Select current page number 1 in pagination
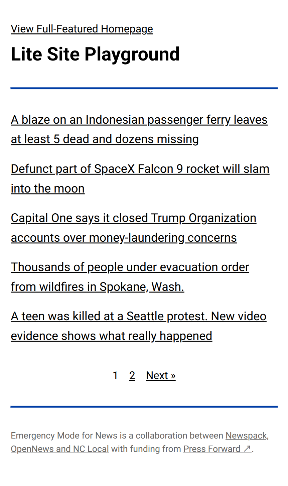 [x=115, y=376]
